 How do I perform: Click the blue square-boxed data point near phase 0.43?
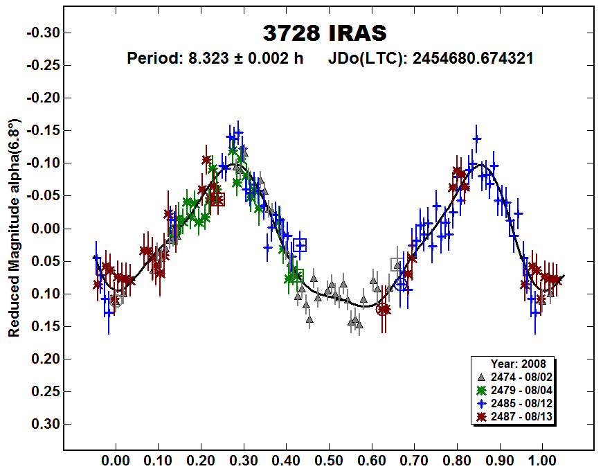(300, 245)
